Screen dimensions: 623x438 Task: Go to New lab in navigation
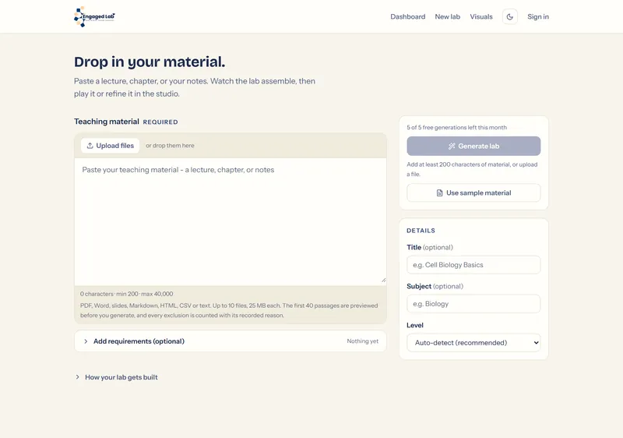tap(447, 16)
